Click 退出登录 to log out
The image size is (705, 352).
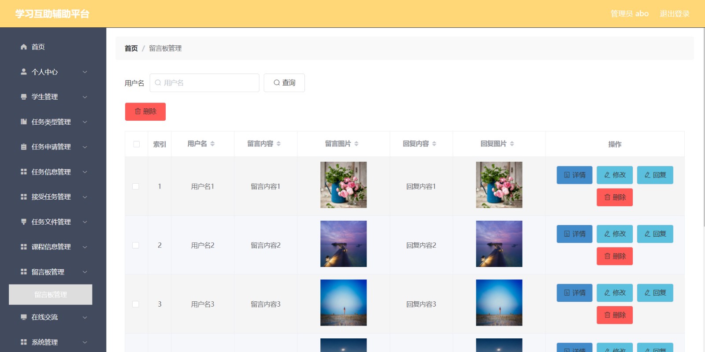674,14
